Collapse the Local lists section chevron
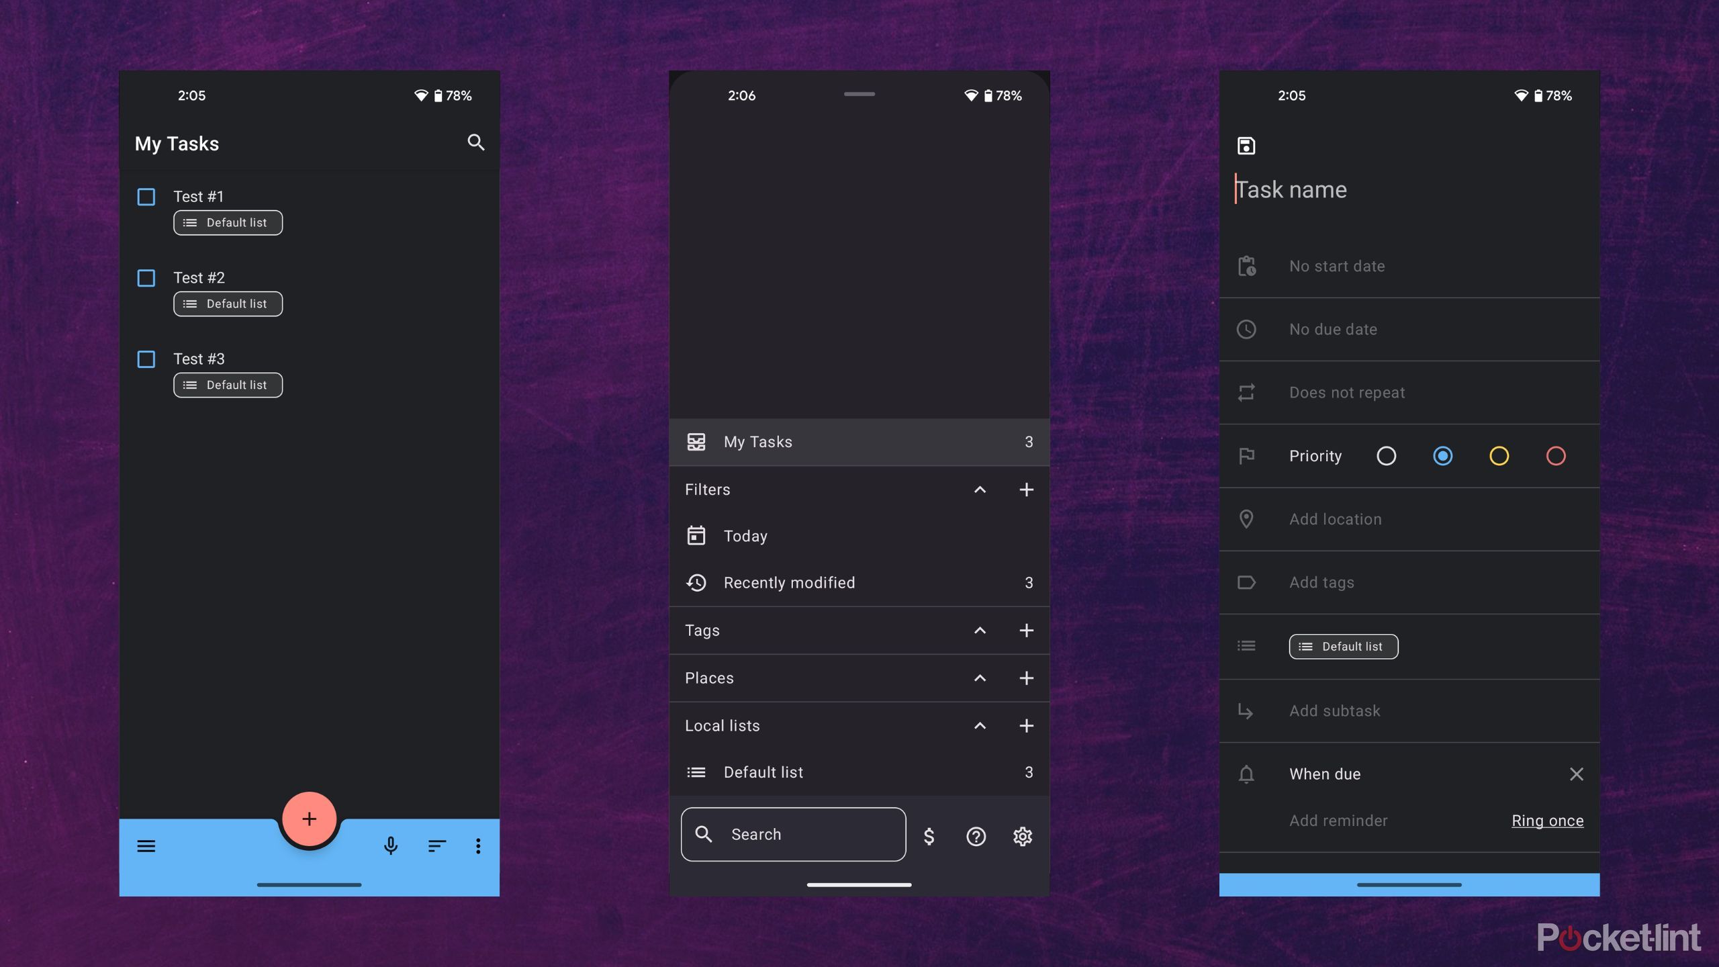1719x967 pixels. pyautogui.click(x=980, y=725)
